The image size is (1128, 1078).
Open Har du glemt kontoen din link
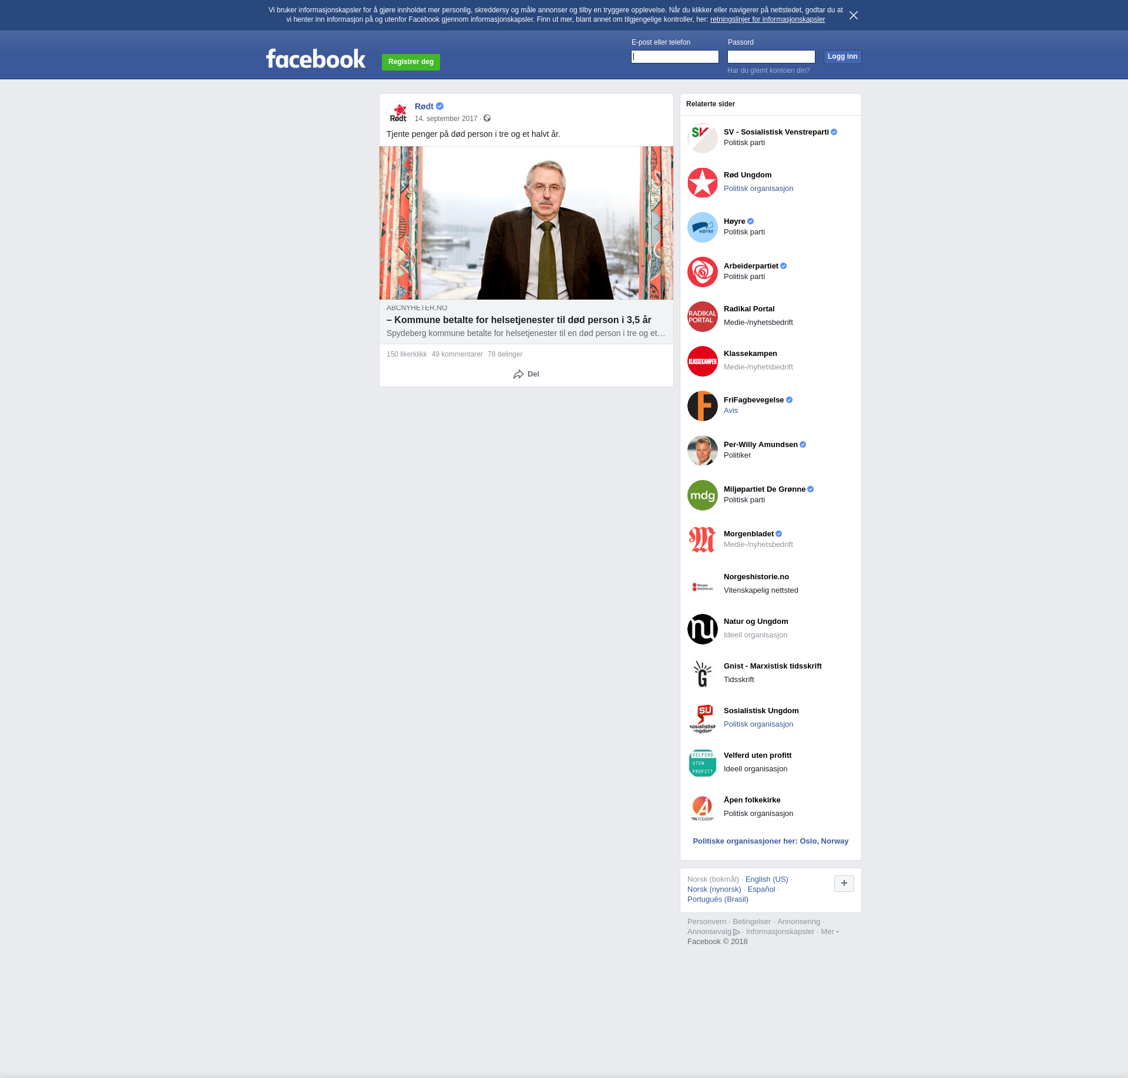(768, 70)
